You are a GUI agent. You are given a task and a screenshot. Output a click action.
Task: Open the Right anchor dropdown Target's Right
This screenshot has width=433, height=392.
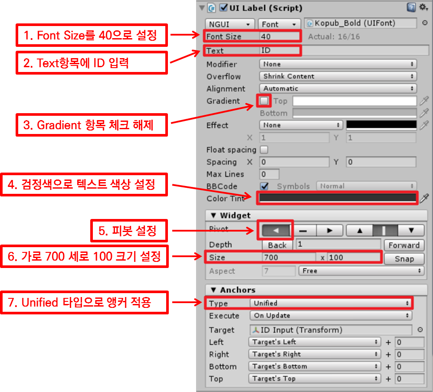(x=315, y=354)
